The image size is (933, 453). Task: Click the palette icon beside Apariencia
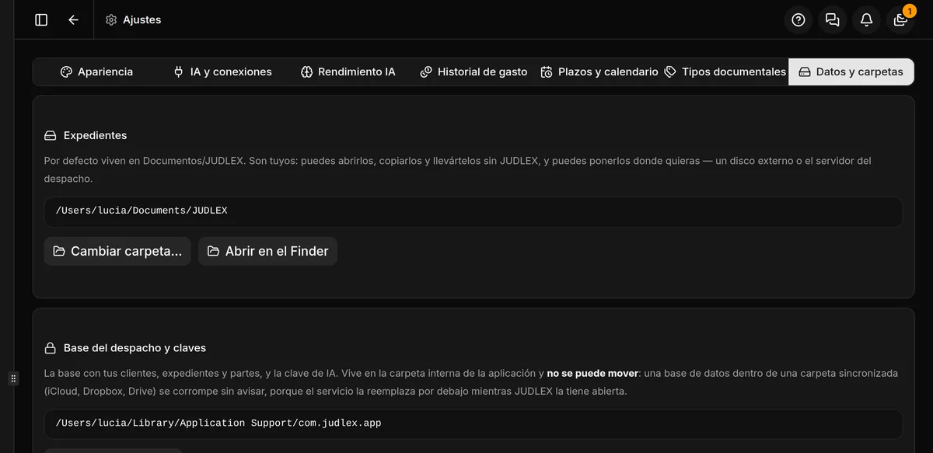coord(66,71)
